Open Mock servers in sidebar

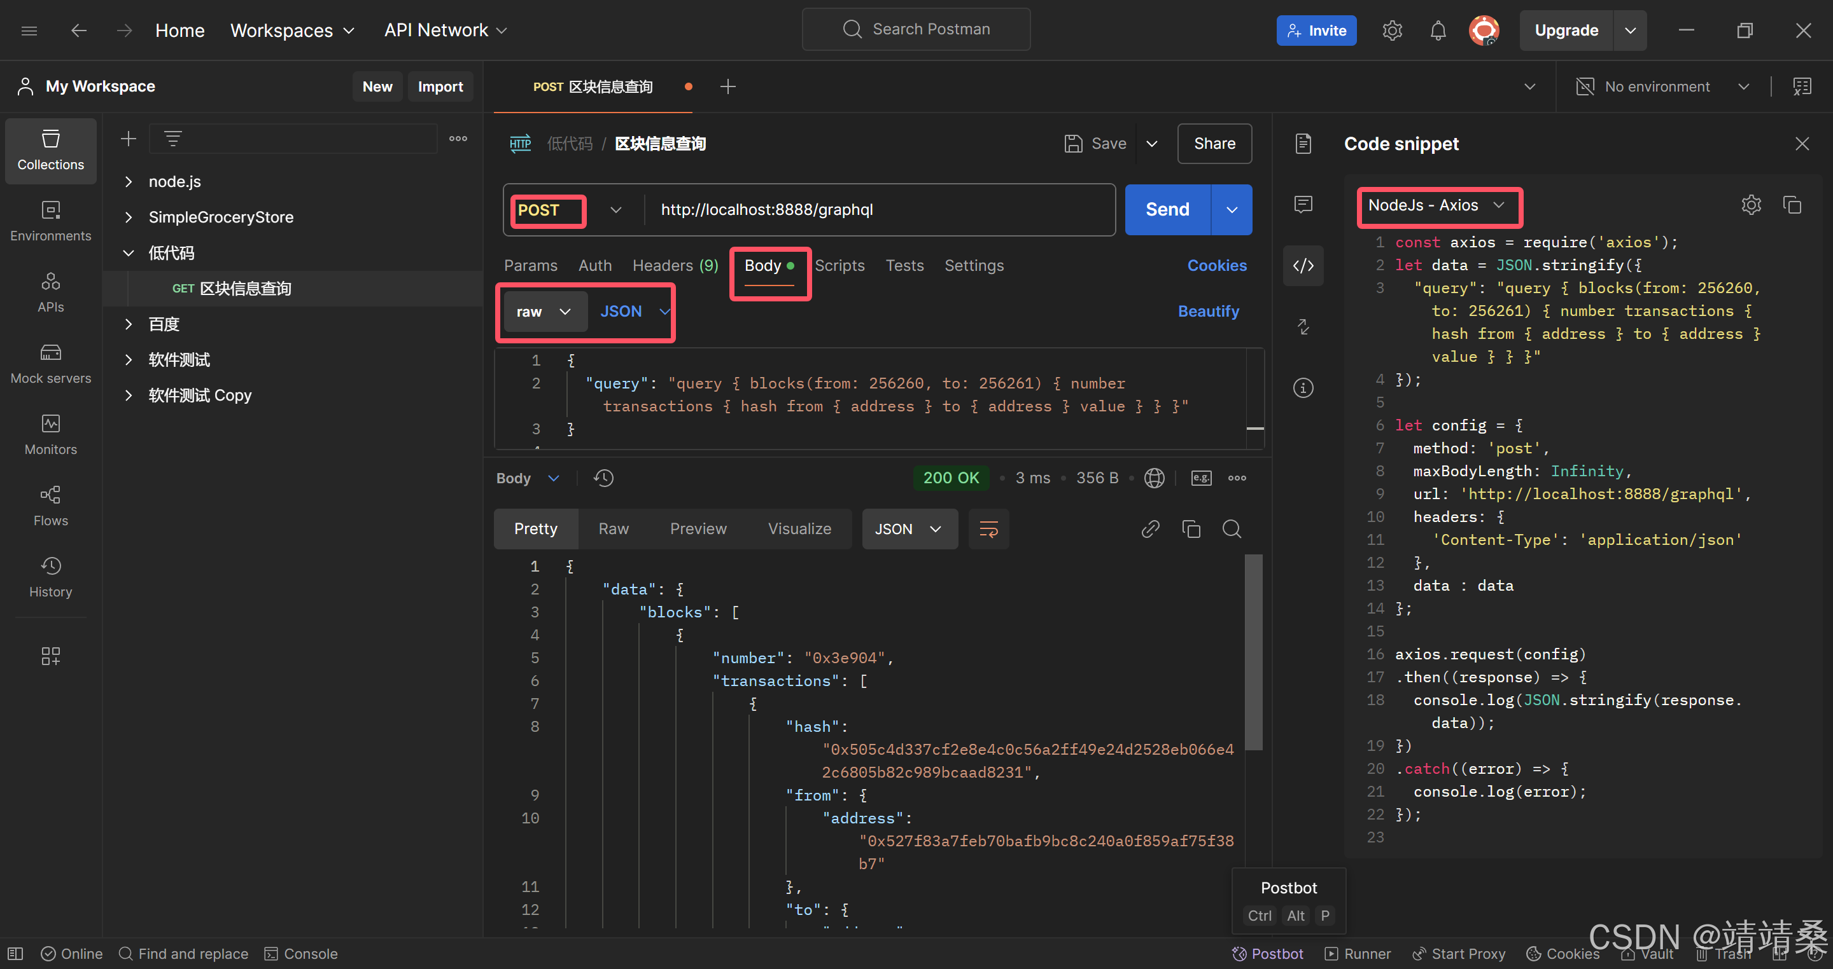(x=50, y=363)
